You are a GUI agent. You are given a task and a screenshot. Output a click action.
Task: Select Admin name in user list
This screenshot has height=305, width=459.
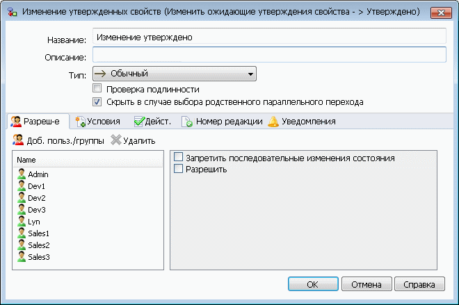coord(38,174)
